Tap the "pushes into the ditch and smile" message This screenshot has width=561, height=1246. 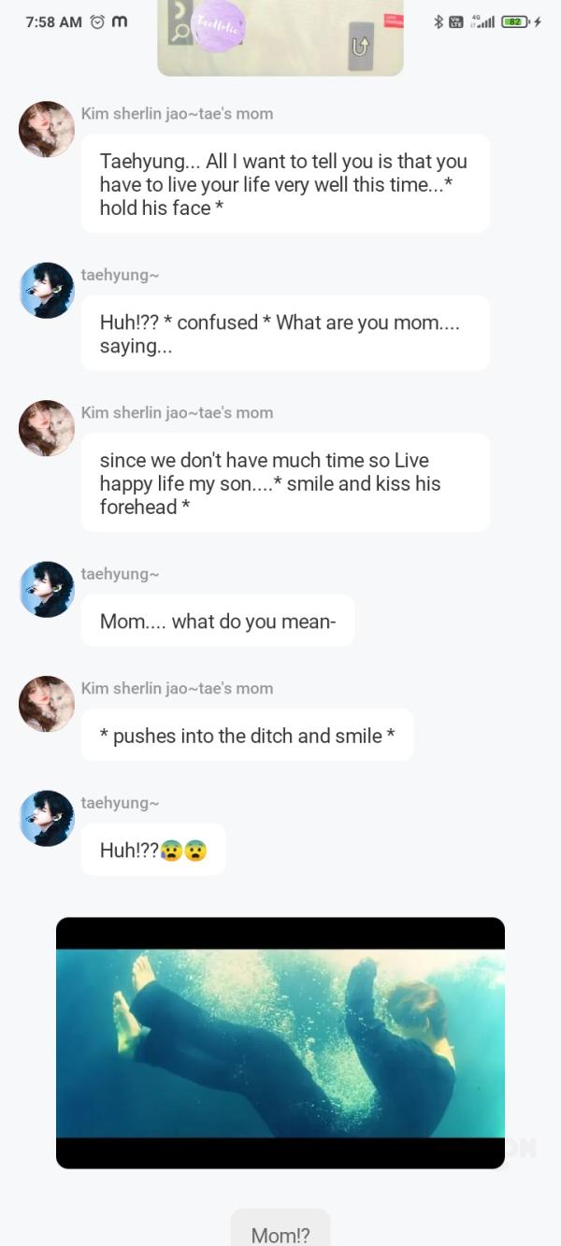point(247,736)
